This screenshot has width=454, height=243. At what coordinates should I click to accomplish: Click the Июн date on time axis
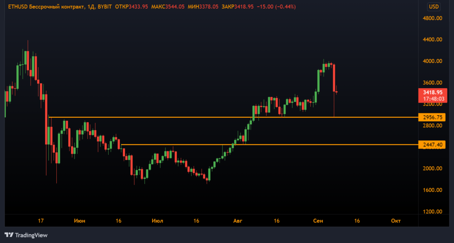coord(80,220)
